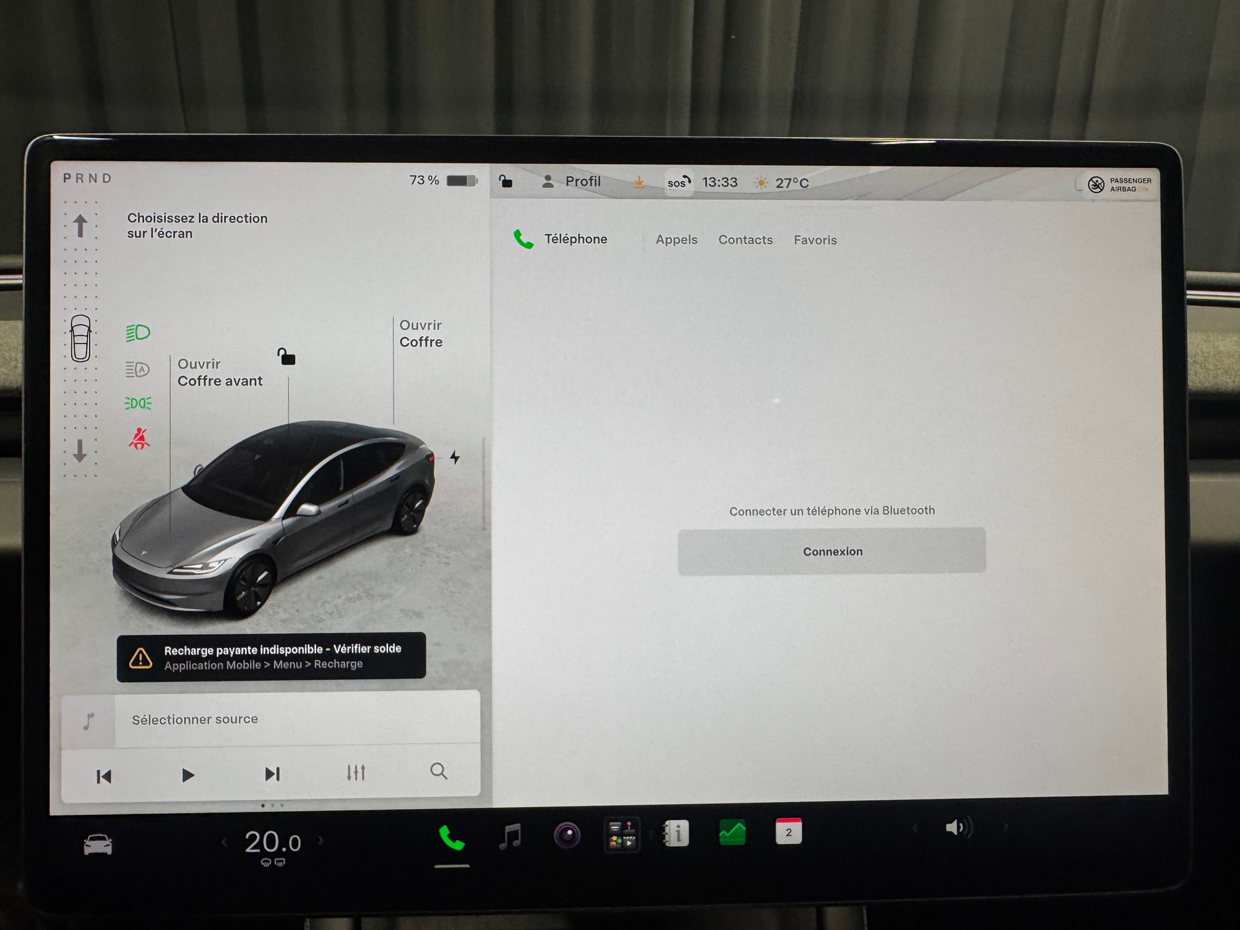The width and height of the screenshot is (1240, 930).
Task: Select reverse direction down arrow
Action: point(79,451)
